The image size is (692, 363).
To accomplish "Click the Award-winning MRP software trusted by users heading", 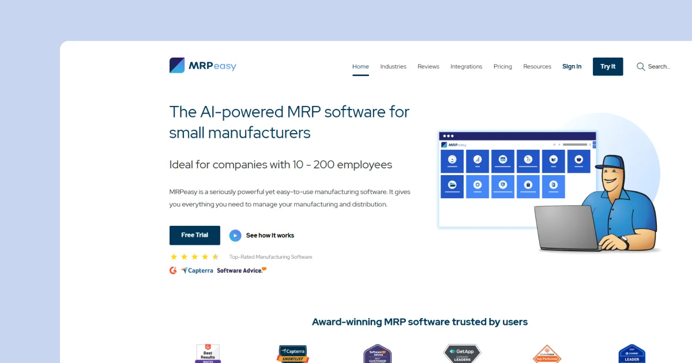I will pyautogui.click(x=420, y=322).
